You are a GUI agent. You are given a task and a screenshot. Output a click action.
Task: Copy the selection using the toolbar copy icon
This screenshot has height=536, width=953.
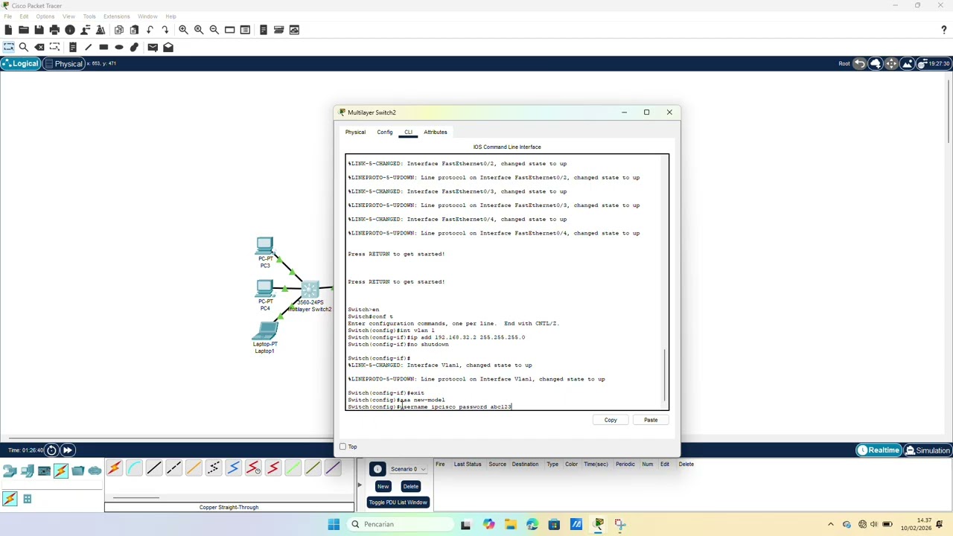[119, 30]
